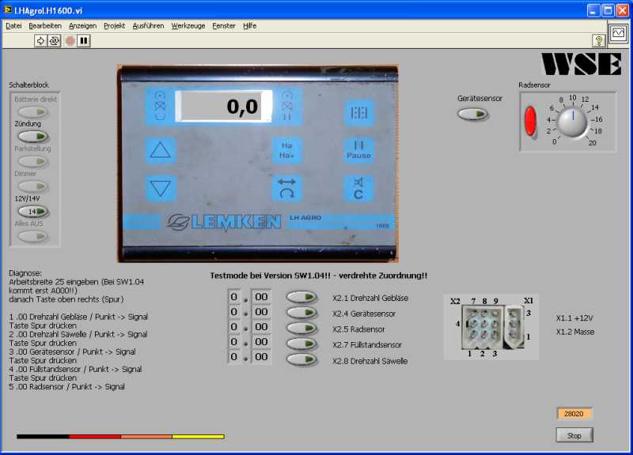Click the tramline key top right of panel
This screenshot has width=633, height=455.
[359, 113]
